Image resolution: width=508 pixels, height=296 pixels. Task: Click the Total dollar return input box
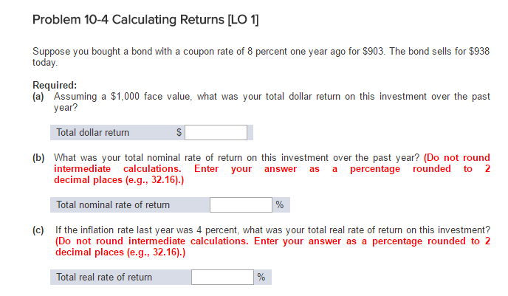point(216,132)
